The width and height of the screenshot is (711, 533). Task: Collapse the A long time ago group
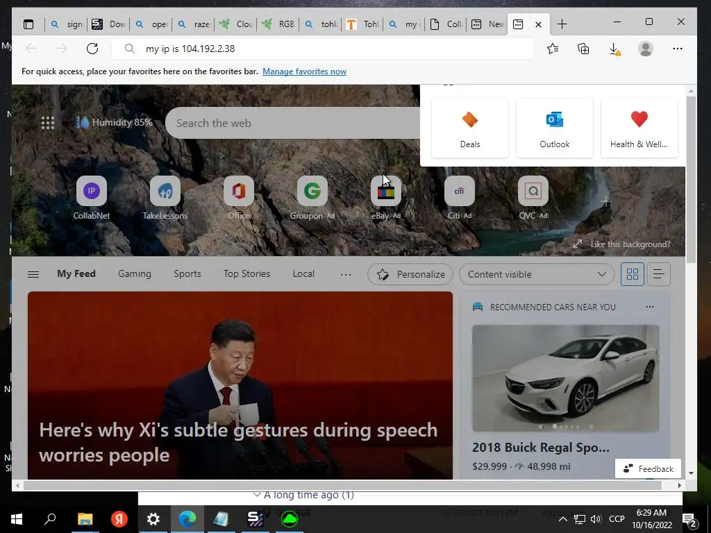click(257, 495)
